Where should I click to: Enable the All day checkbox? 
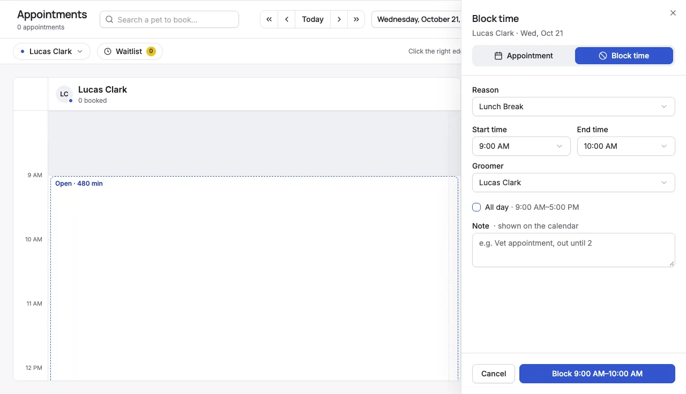(476, 207)
